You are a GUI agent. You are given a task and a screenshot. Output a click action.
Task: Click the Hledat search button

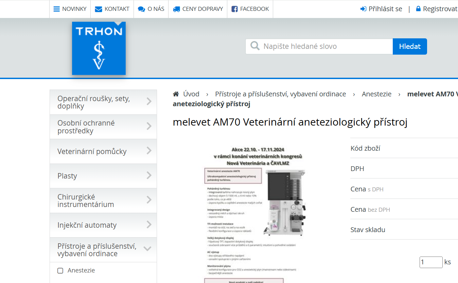[410, 46]
